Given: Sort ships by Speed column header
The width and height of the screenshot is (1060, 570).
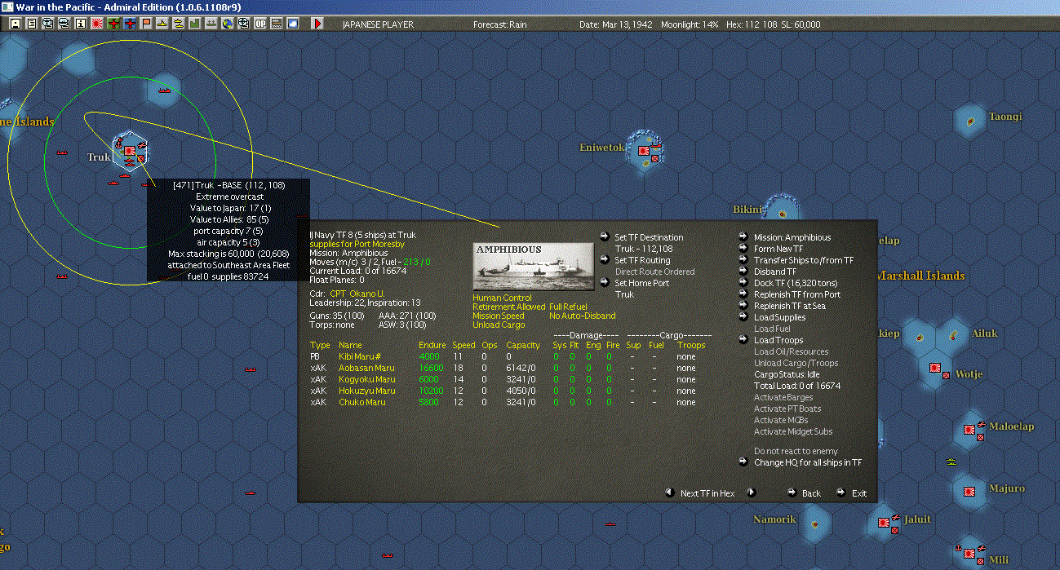Looking at the screenshot, I should [x=463, y=345].
